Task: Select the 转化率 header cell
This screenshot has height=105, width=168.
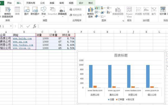Action: tap(68, 35)
